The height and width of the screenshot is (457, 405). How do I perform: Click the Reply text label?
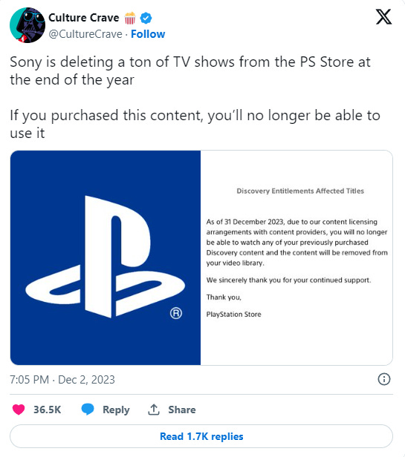pyautogui.click(x=116, y=410)
